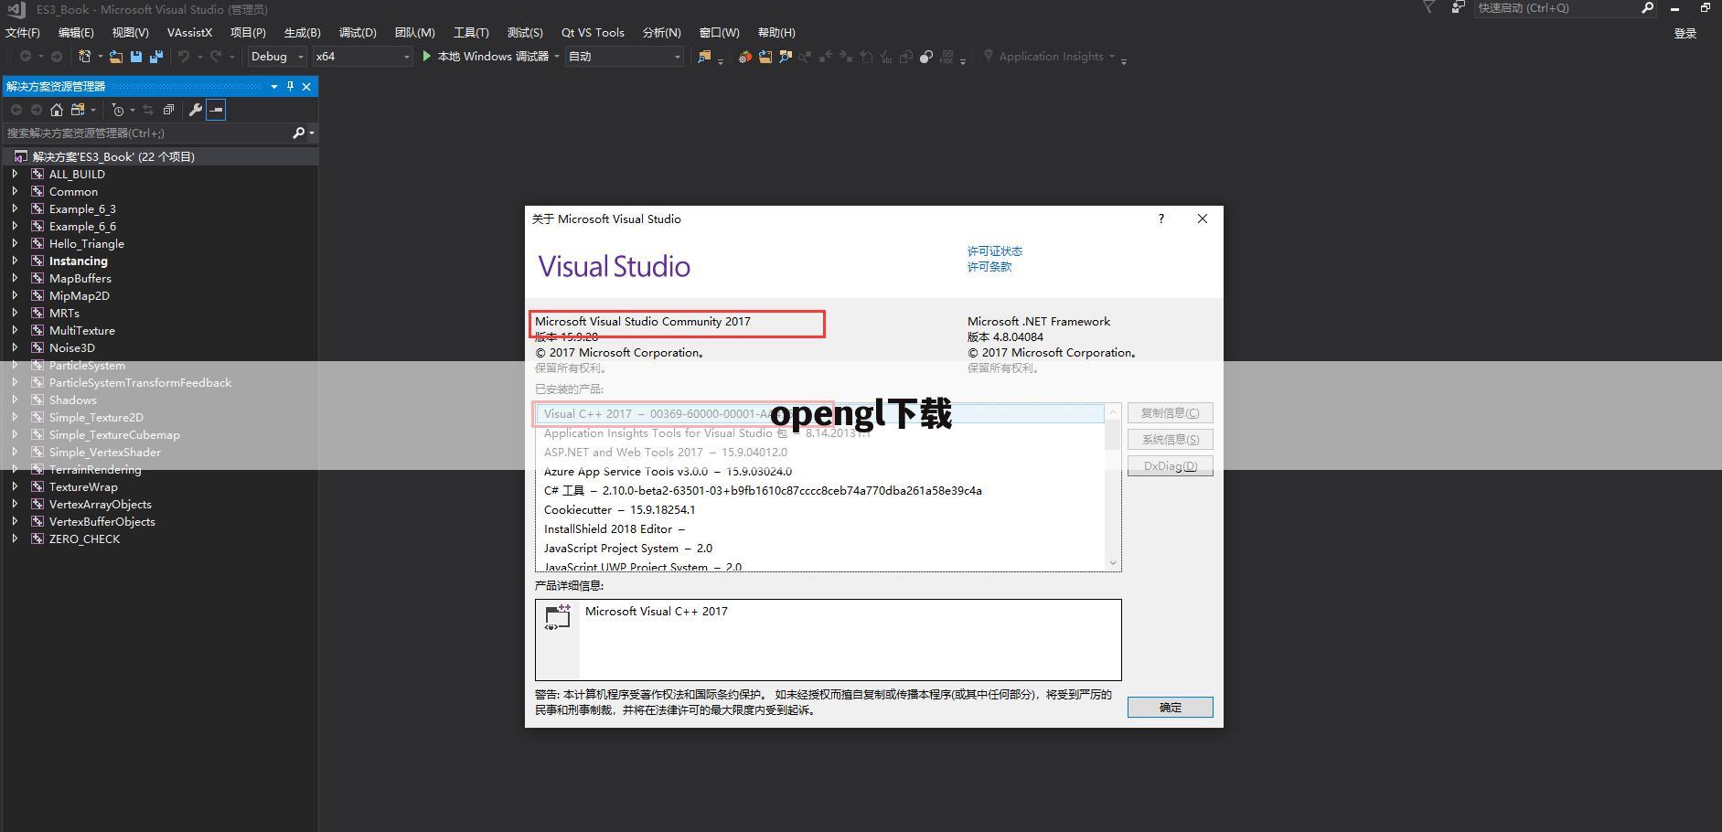
Task: Open the VAssistX menu
Action: tap(189, 32)
